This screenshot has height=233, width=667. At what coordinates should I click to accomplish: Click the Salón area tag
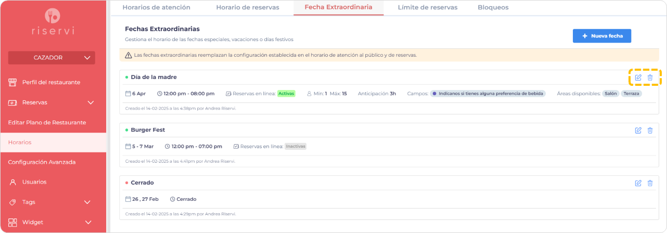[x=611, y=94]
